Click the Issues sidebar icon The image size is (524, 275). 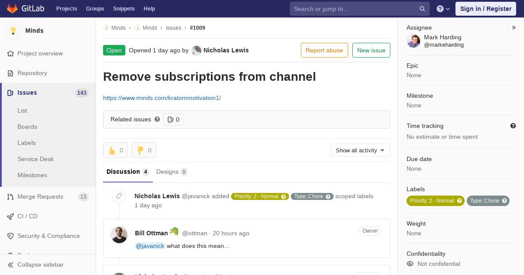tap(10, 93)
